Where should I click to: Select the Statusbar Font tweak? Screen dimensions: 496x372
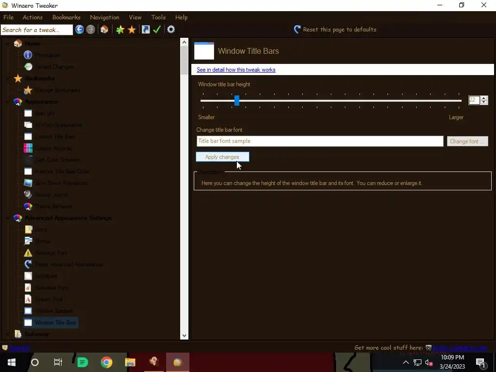click(51, 288)
